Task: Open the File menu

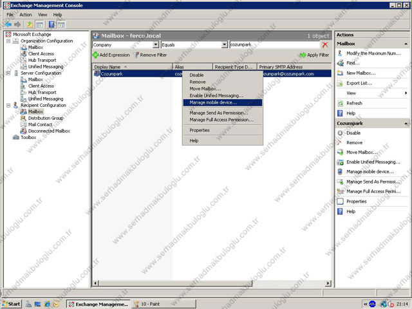Action: click(x=10, y=15)
